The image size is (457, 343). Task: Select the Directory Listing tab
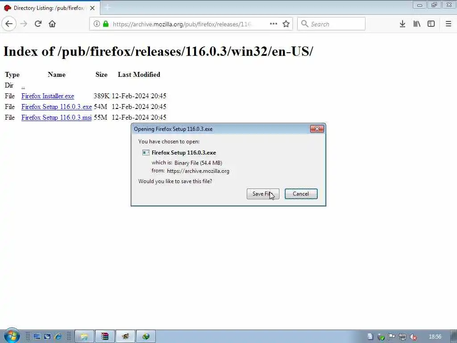coord(50,8)
